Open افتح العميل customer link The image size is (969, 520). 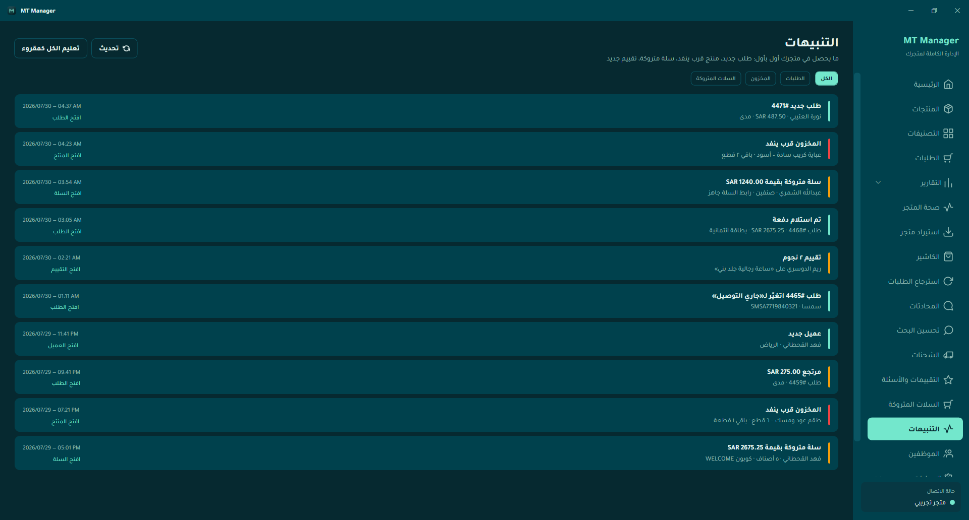pos(63,345)
